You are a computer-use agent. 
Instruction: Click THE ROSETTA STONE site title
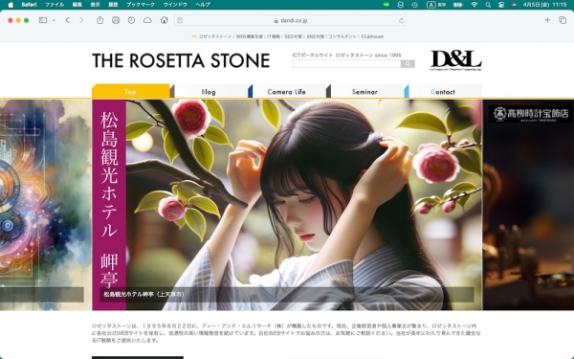[x=181, y=60]
